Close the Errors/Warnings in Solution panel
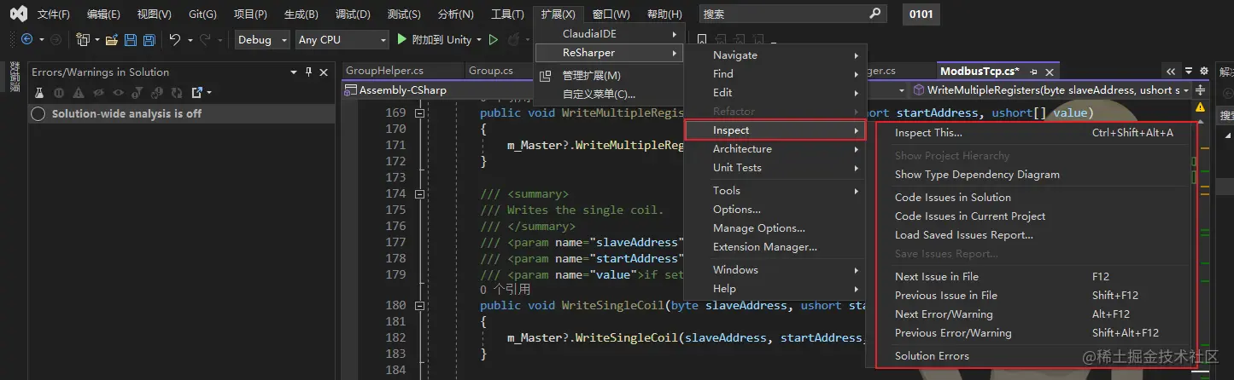Image resolution: width=1234 pixels, height=380 pixels. pyautogui.click(x=324, y=72)
